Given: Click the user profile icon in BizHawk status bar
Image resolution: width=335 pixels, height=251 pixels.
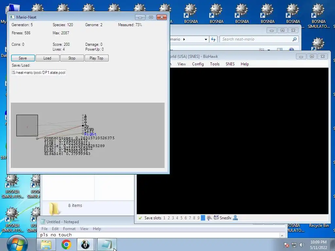Looking at the screenshot, I should click(x=235, y=218).
